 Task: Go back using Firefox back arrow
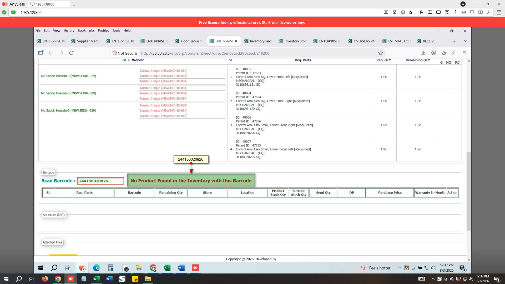click(51, 53)
